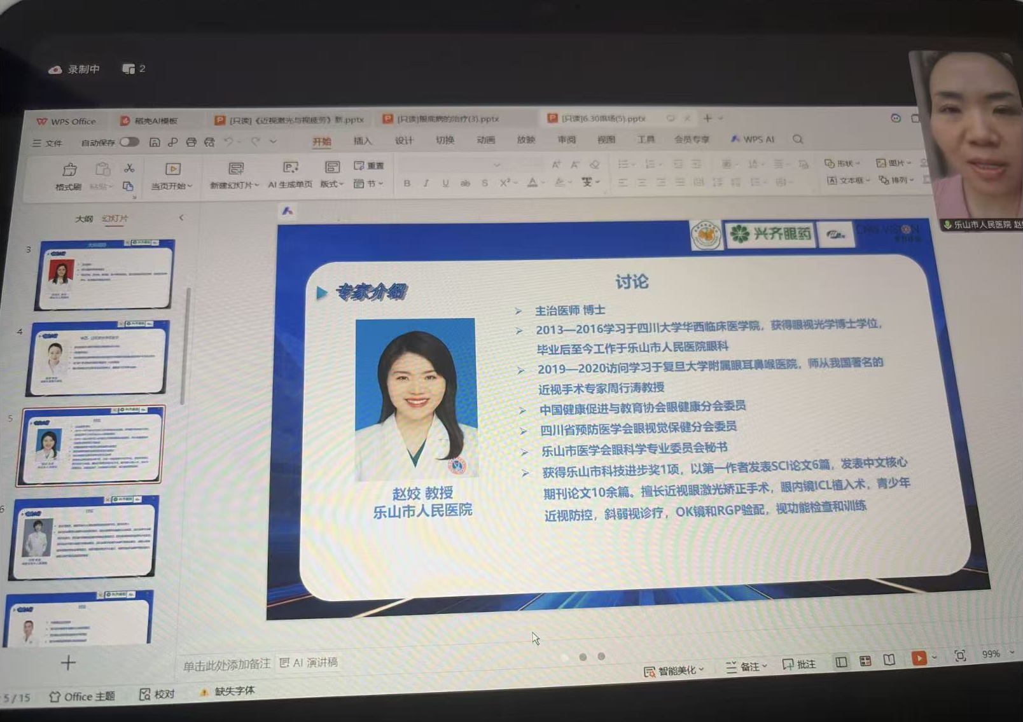Click the Fit to window icon

point(960,656)
